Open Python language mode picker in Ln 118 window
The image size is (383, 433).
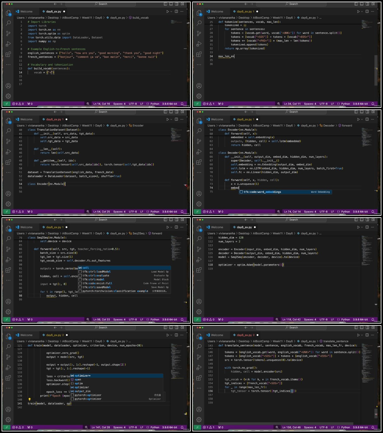[x=345, y=319]
